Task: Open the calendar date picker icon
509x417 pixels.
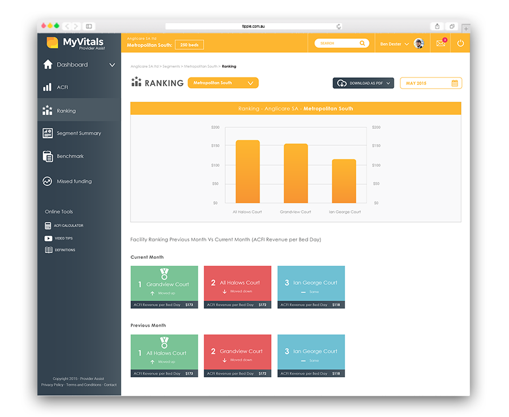Action: point(455,83)
